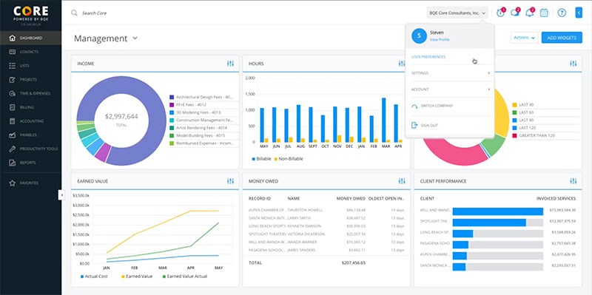Open the Actions dropdown

tap(525, 38)
